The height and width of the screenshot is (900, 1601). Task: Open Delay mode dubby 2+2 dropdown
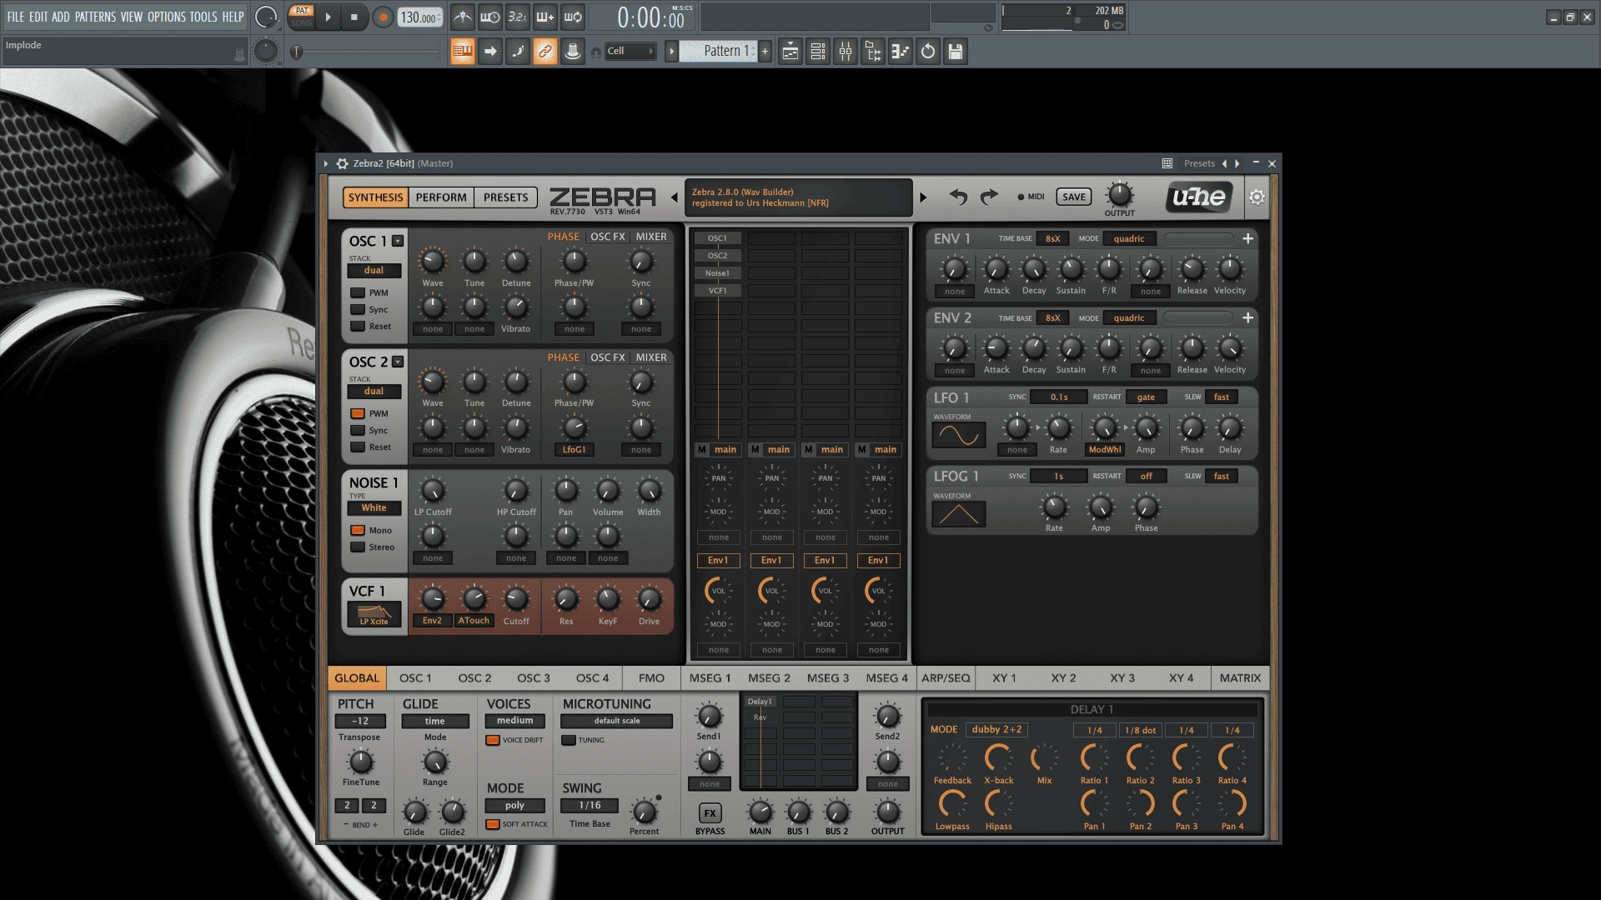click(996, 729)
